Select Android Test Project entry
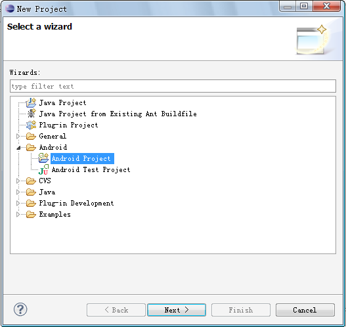This screenshot has width=346, height=327. [x=91, y=169]
